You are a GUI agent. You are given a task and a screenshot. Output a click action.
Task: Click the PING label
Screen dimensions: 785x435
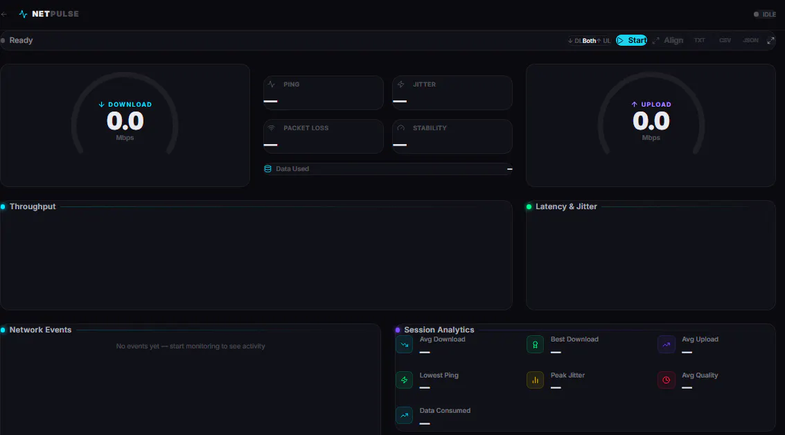coord(292,85)
